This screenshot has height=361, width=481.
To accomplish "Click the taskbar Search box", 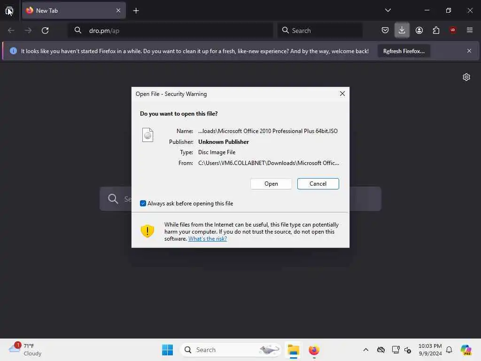I will (231, 350).
